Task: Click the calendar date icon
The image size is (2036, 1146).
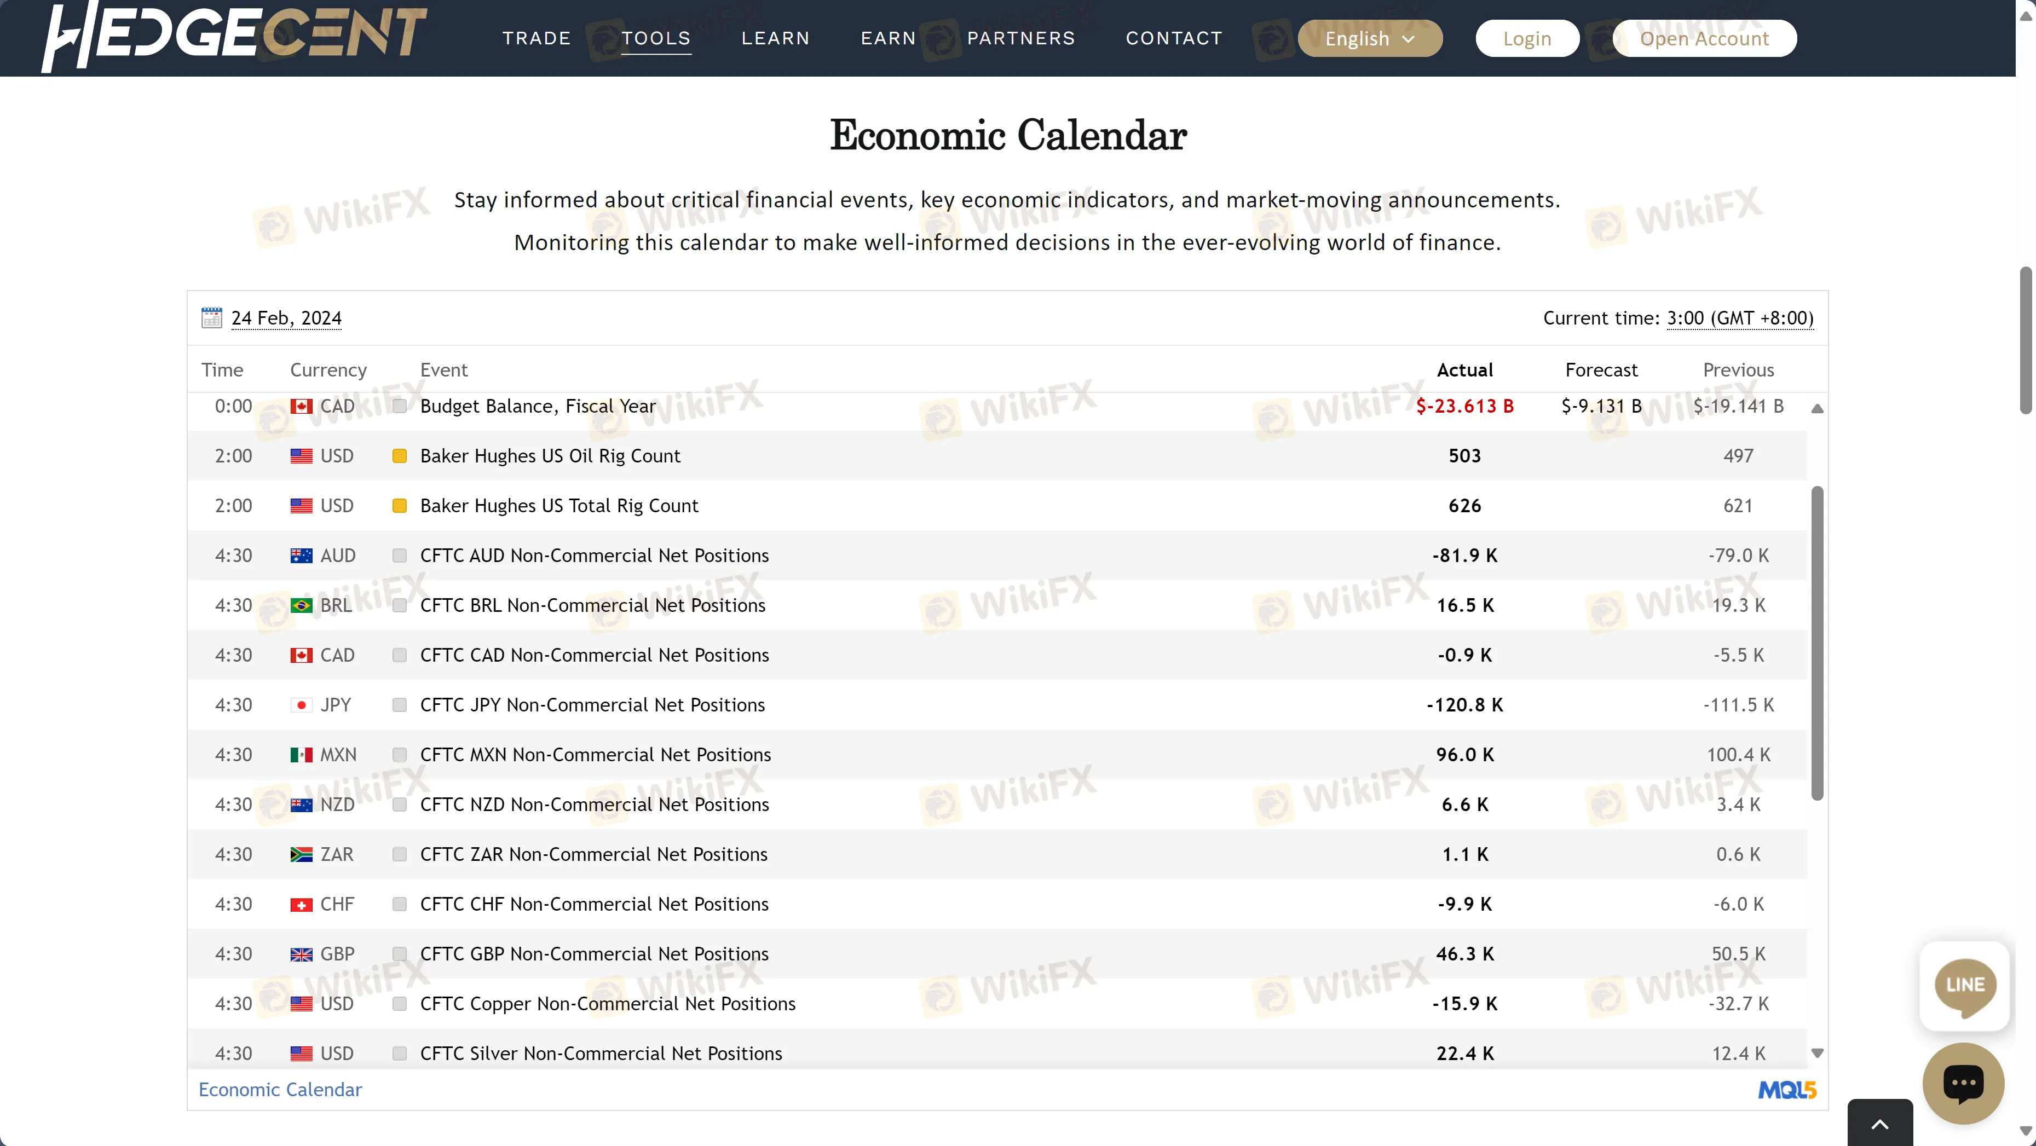Action: [x=212, y=317]
